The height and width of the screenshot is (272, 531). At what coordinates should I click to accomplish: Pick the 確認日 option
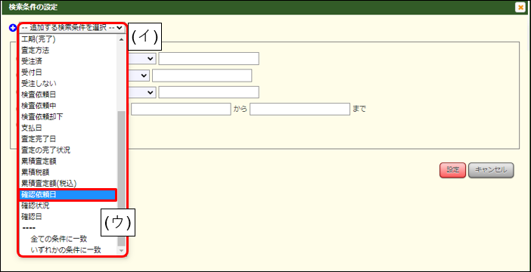point(68,216)
